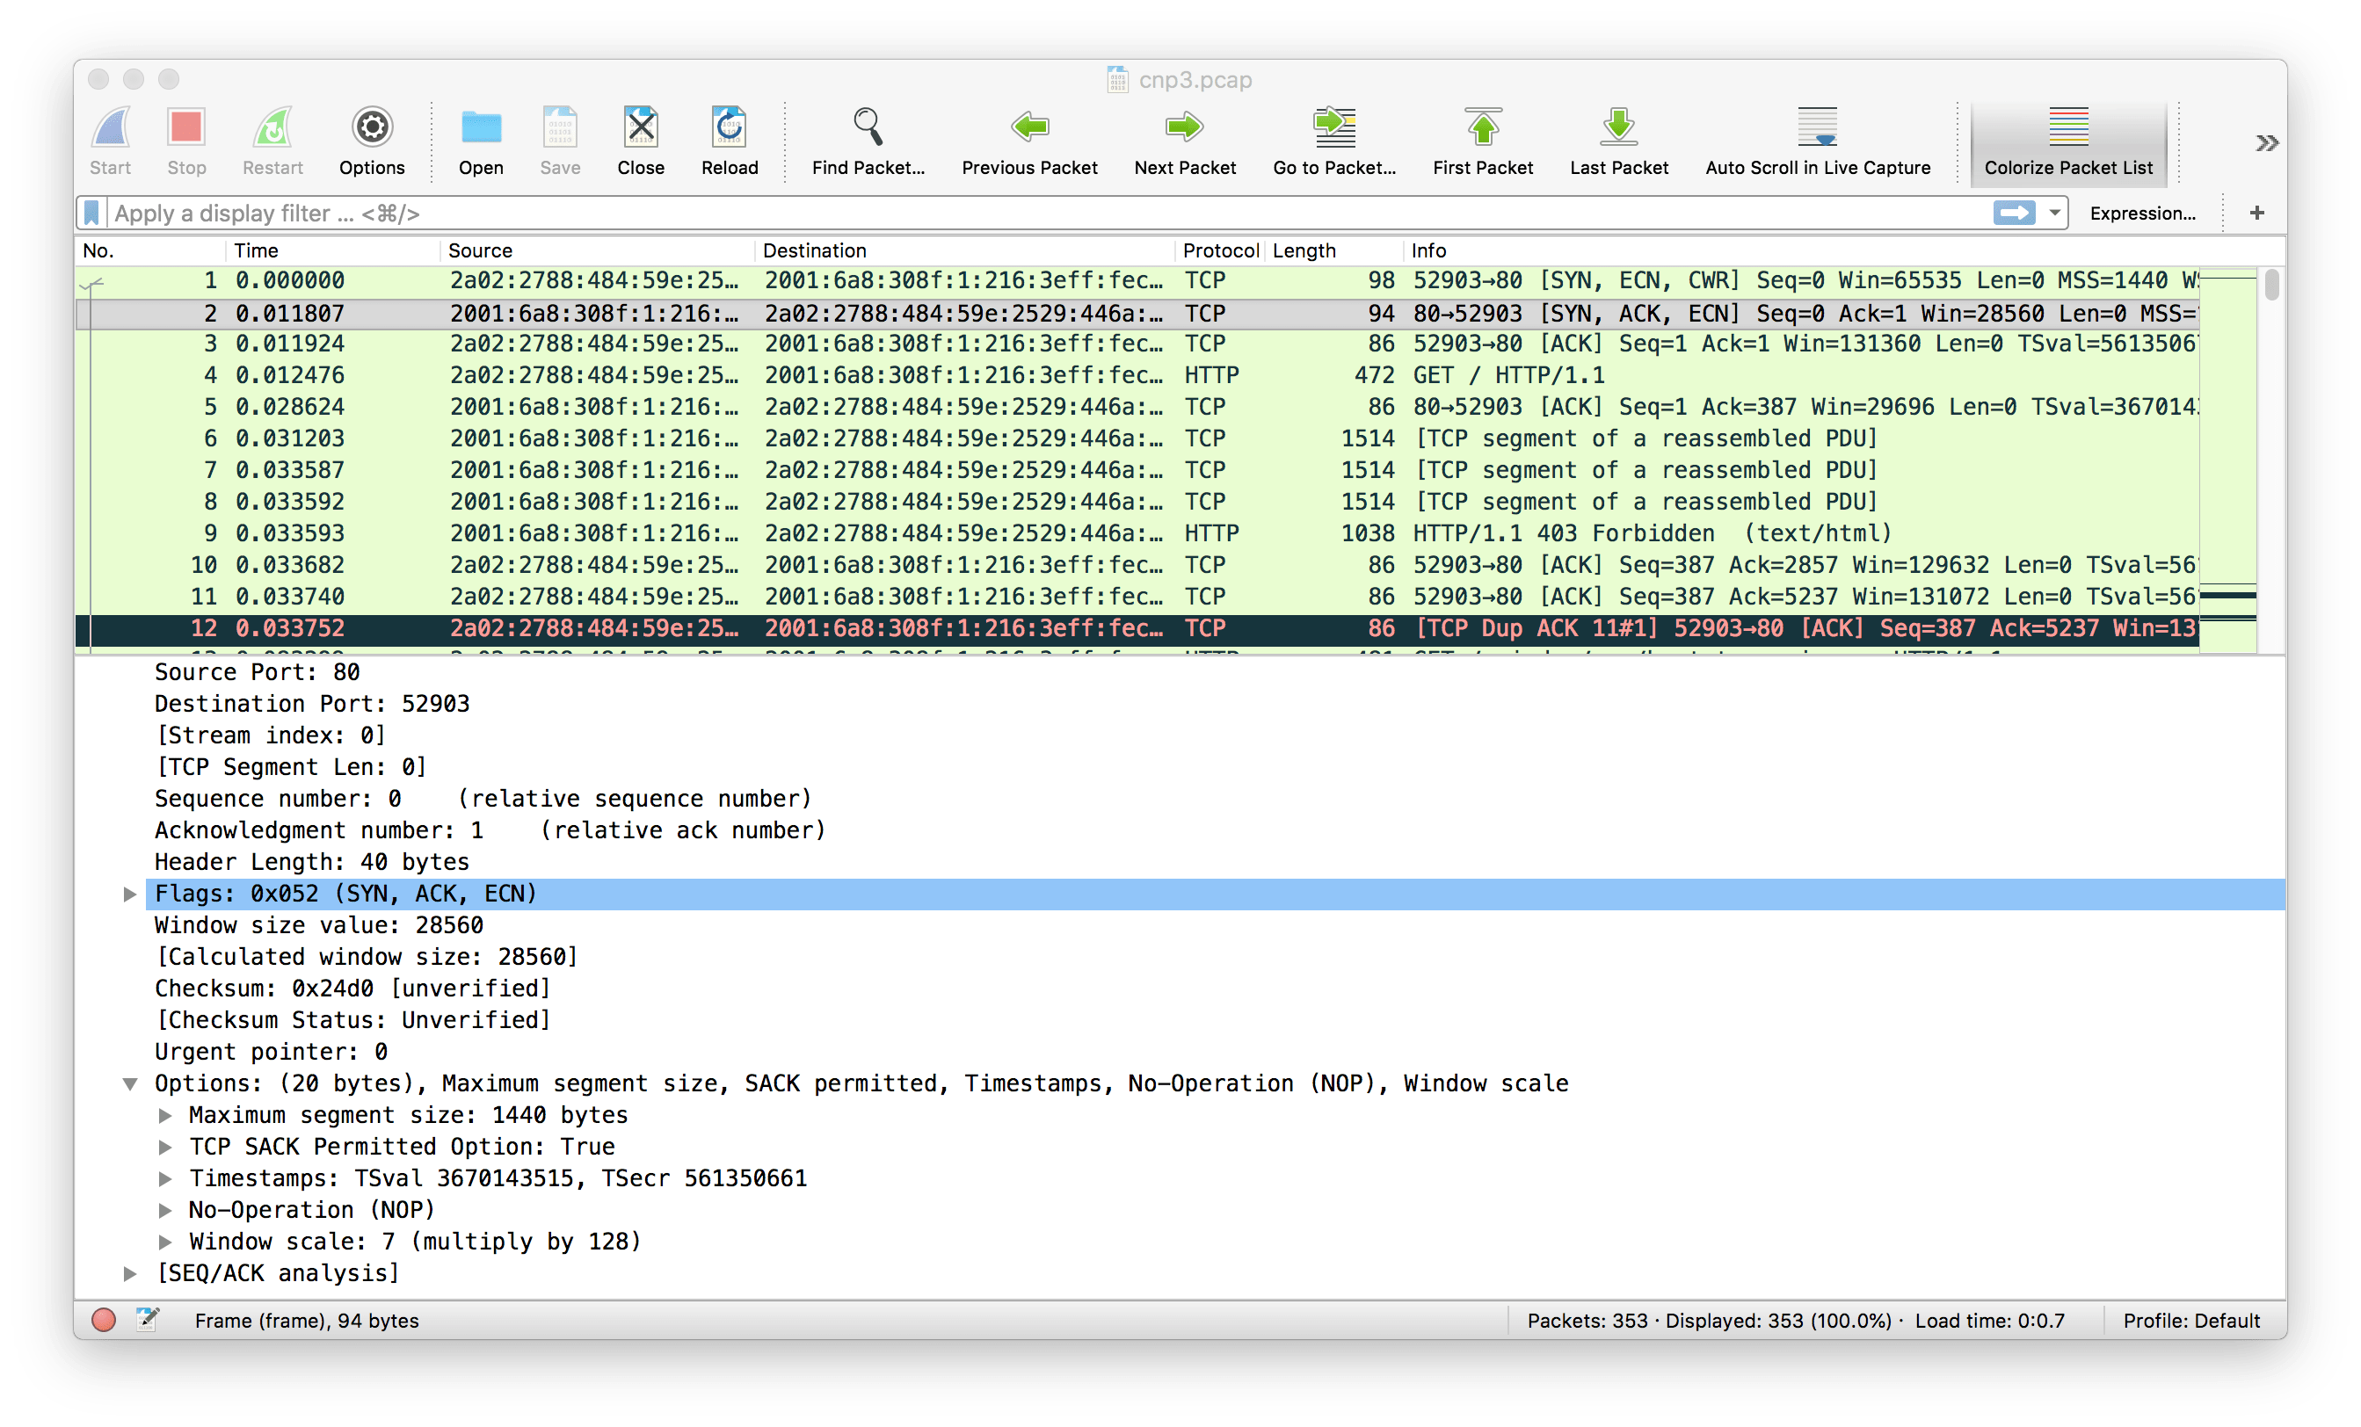Toggle Auto Scroll in Live Capture
The image size is (2361, 1427).
coord(1817,127)
